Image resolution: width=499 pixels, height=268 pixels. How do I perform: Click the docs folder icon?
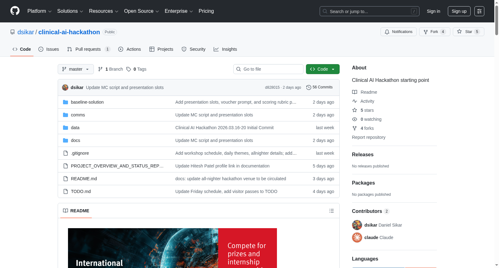[65, 140]
